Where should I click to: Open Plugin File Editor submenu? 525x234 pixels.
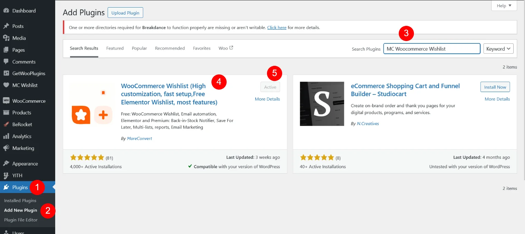[21, 220]
